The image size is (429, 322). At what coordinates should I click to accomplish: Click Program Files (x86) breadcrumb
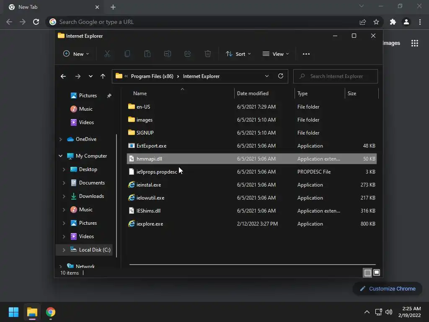point(152,76)
